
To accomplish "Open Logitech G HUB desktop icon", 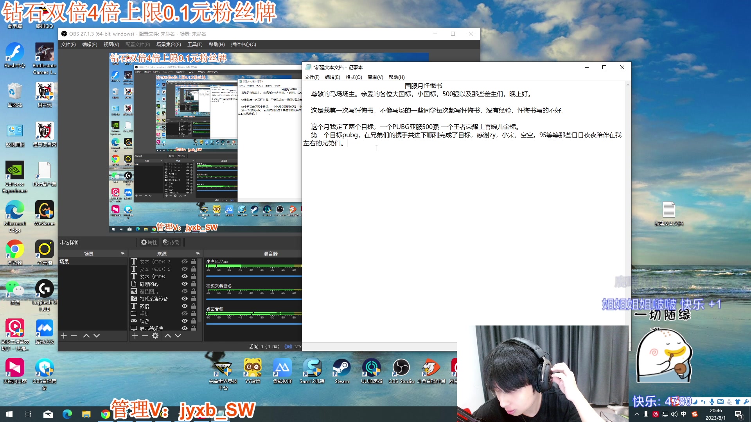I will 45,295.
